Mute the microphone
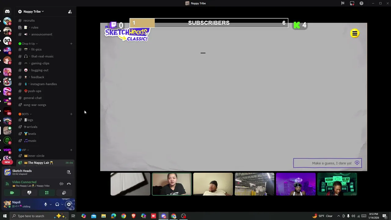Image resolution: width=391 pixels, height=220 pixels. (46, 204)
